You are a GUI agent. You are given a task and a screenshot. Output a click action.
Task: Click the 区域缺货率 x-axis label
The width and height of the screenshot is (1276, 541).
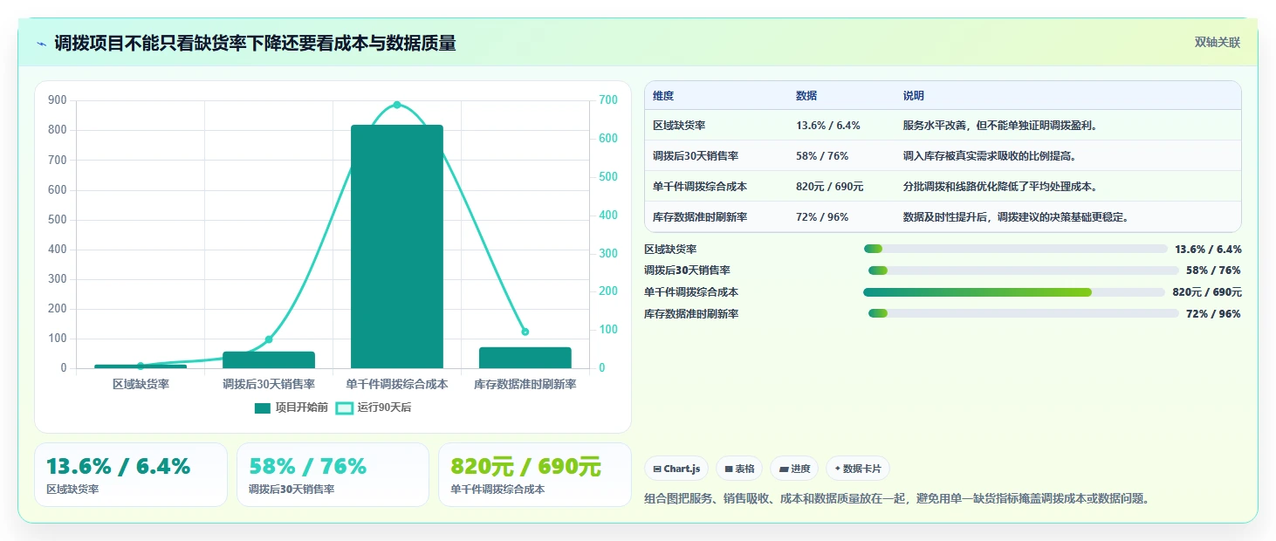[x=141, y=384]
